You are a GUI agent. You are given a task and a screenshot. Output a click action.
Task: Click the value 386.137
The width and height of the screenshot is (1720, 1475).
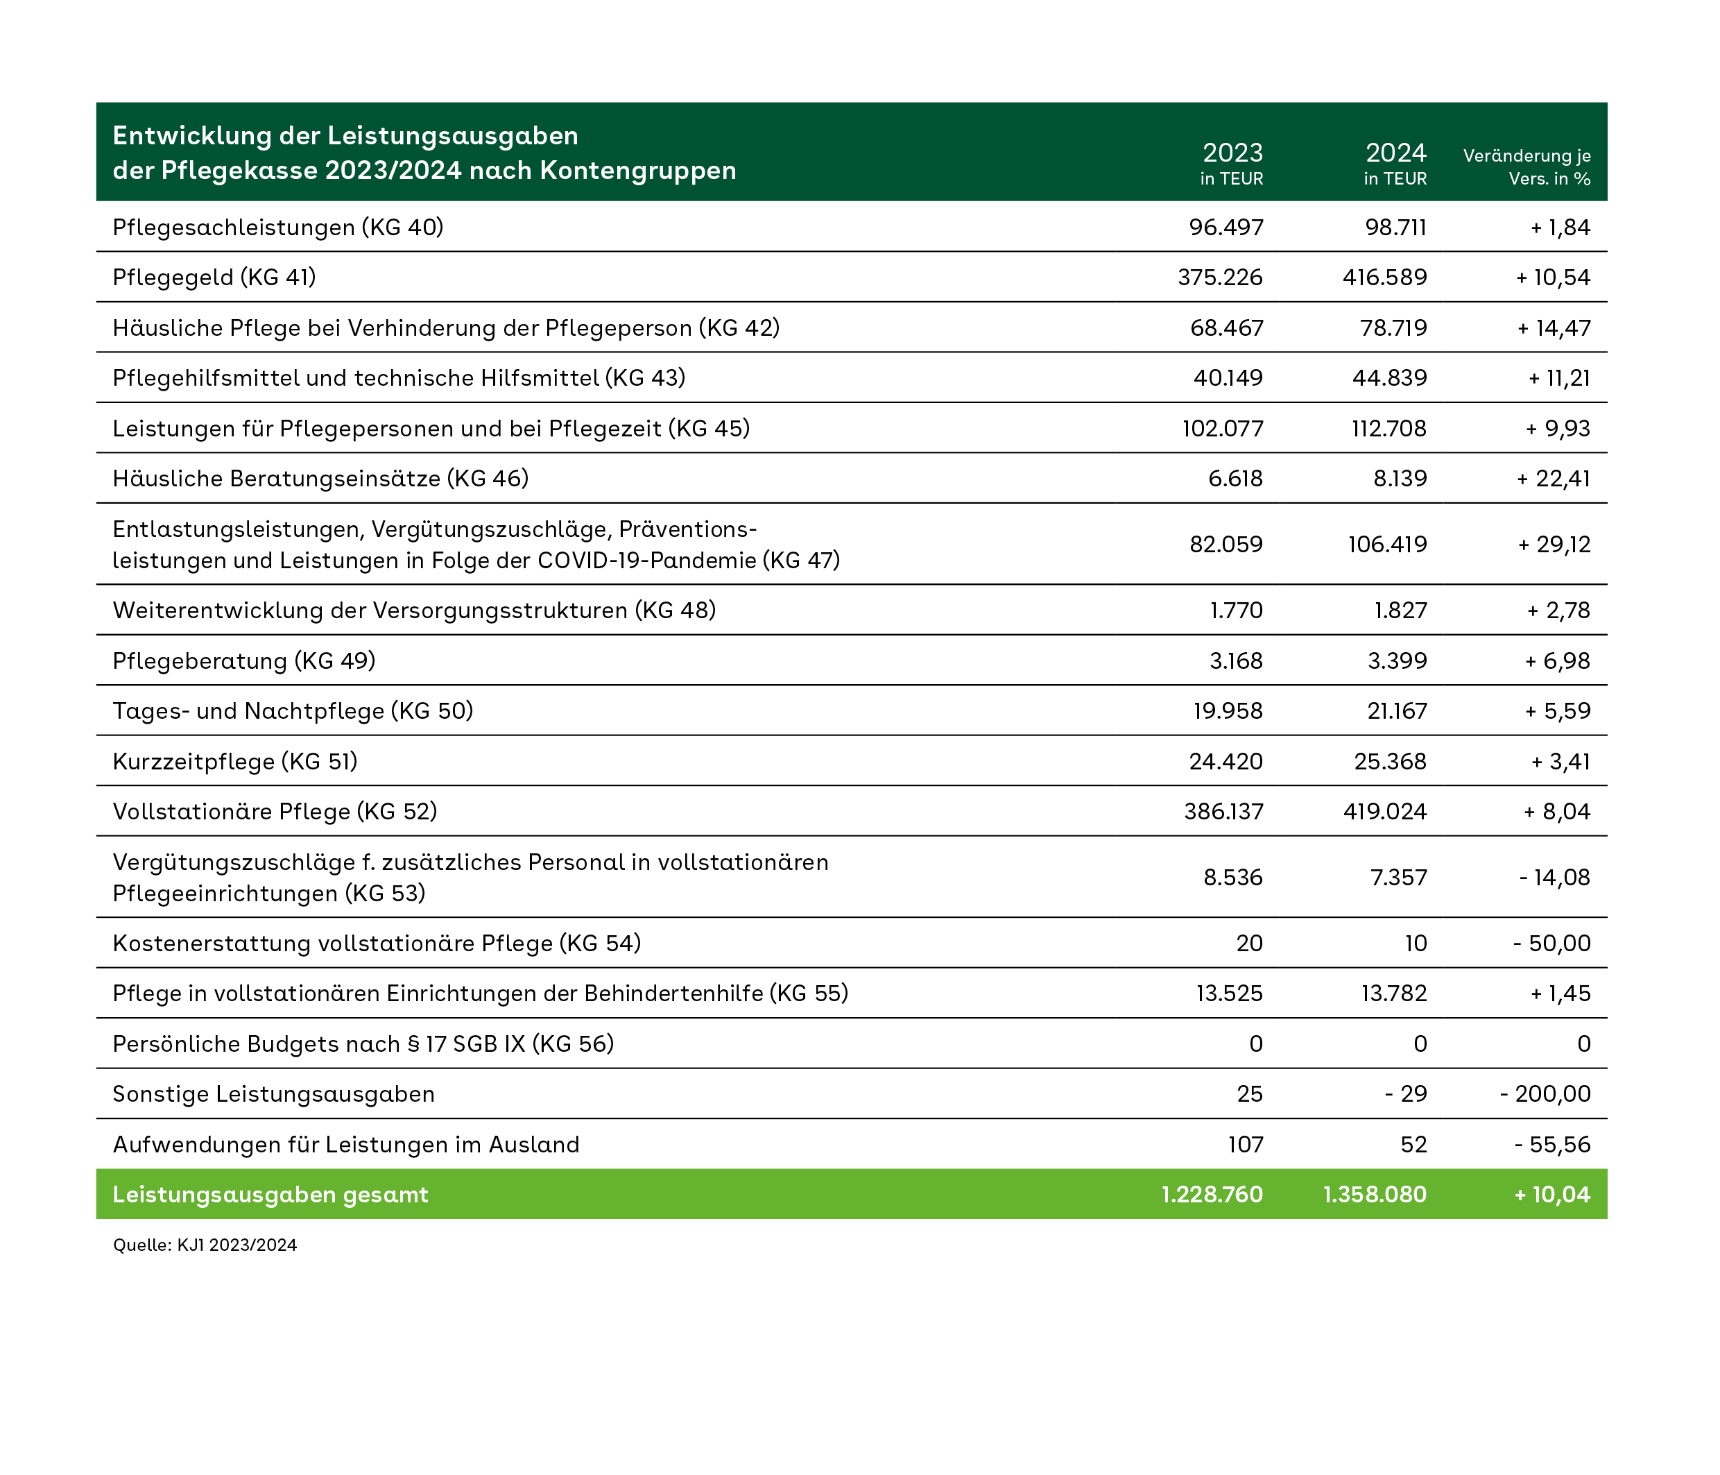[1223, 812]
